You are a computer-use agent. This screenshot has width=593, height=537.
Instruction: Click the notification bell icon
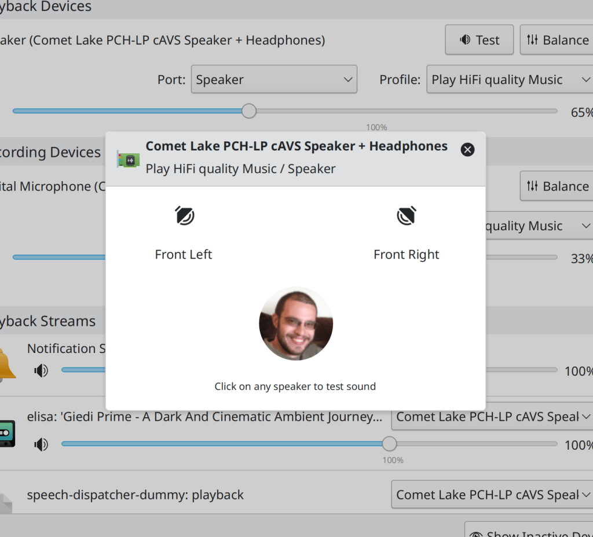point(7,365)
